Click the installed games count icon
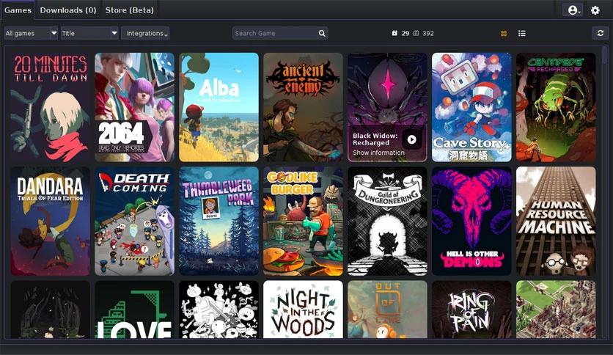 pyautogui.click(x=394, y=33)
